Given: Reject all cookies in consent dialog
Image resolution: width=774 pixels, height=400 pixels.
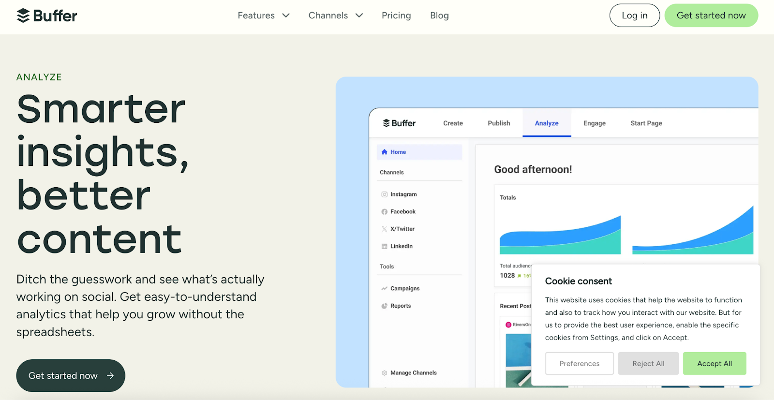Looking at the screenshot, I should coord(648,364).
